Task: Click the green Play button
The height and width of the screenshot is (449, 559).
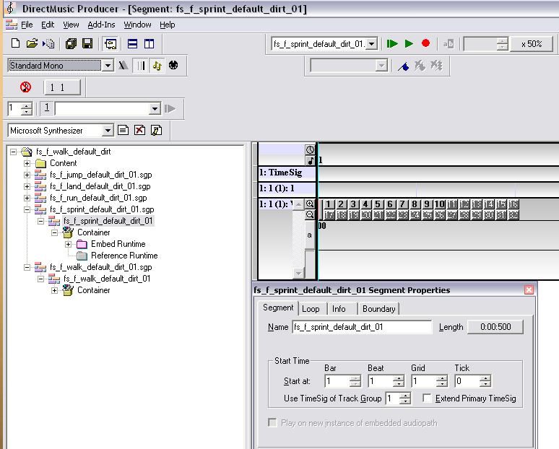Action: [x=409, y=44]
